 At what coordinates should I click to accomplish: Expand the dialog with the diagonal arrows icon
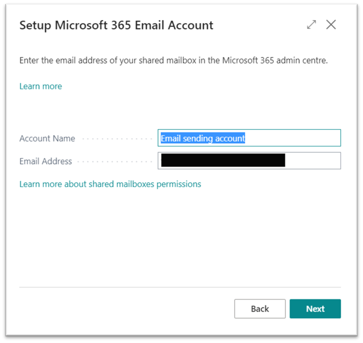coord(311,25)
